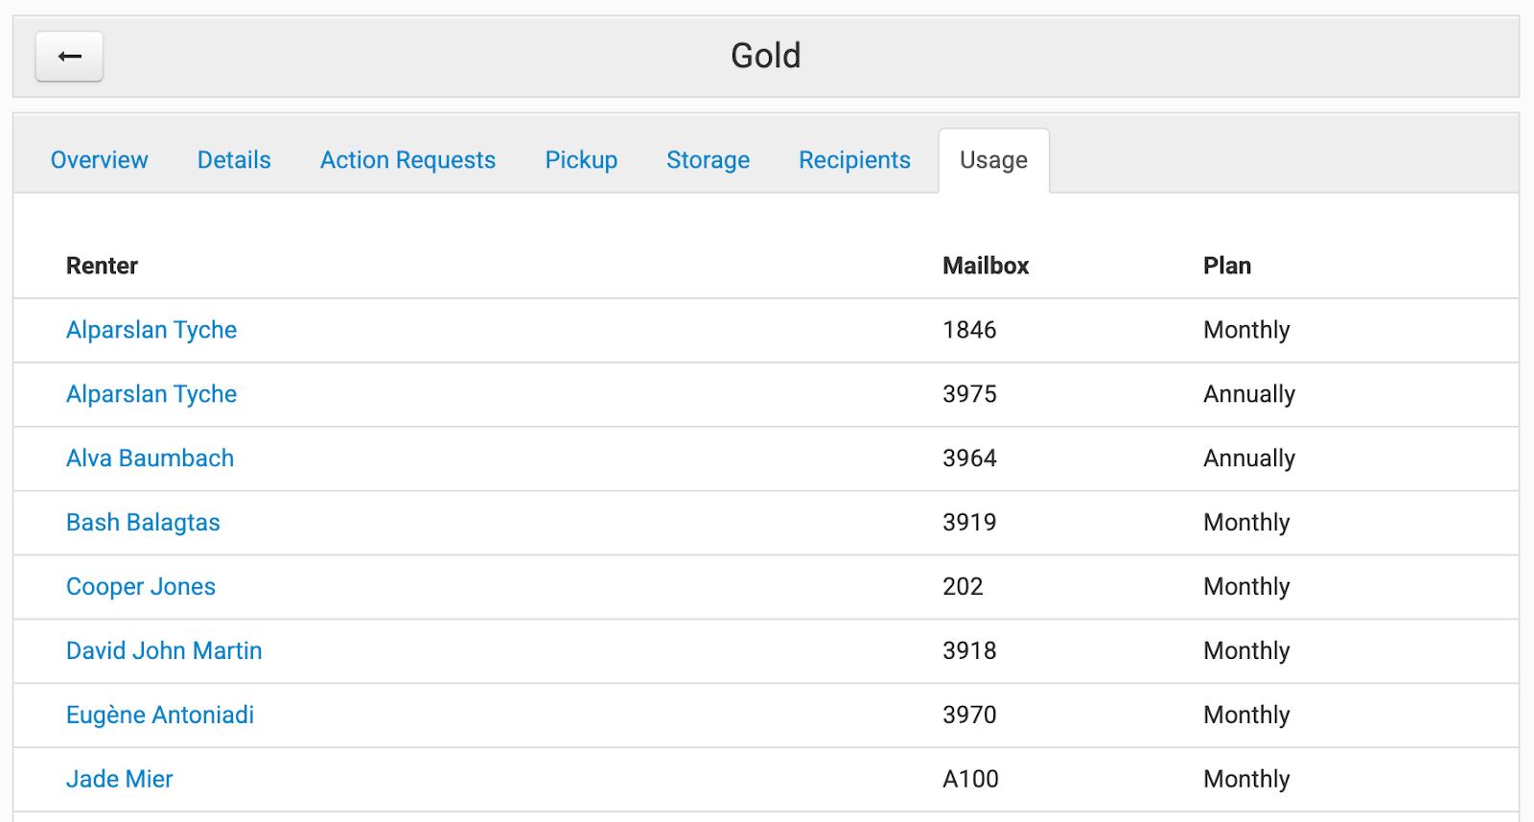Click the back arrow button

(x=69, y=57)
